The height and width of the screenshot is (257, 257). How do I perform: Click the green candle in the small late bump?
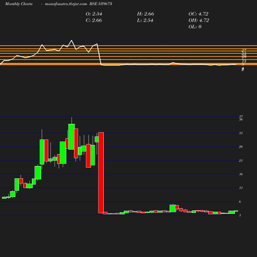(173, 208)
